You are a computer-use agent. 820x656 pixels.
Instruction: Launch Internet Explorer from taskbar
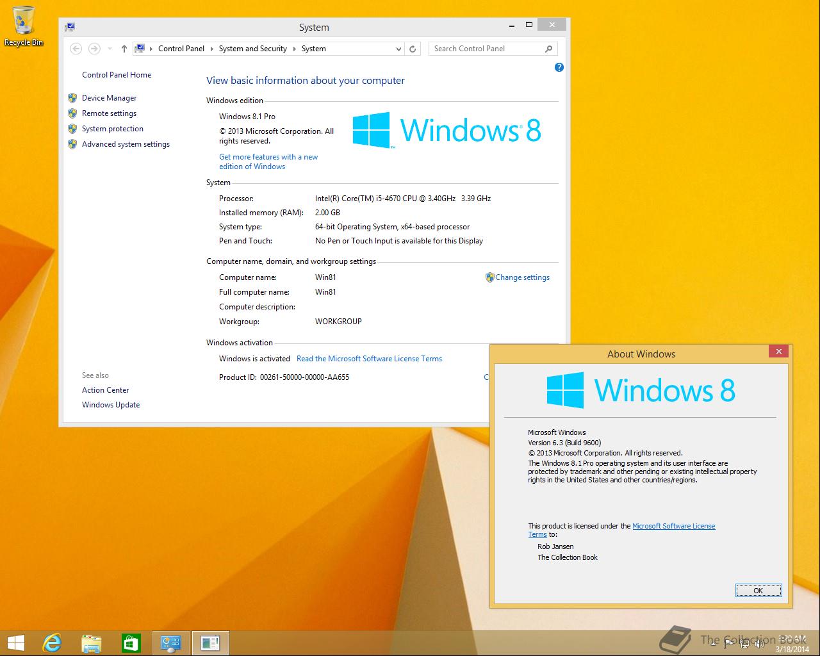52,643
